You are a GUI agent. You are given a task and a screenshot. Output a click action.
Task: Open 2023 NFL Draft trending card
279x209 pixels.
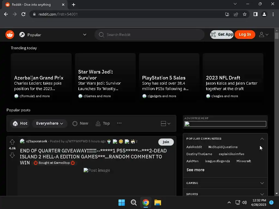tap(233, 78)
